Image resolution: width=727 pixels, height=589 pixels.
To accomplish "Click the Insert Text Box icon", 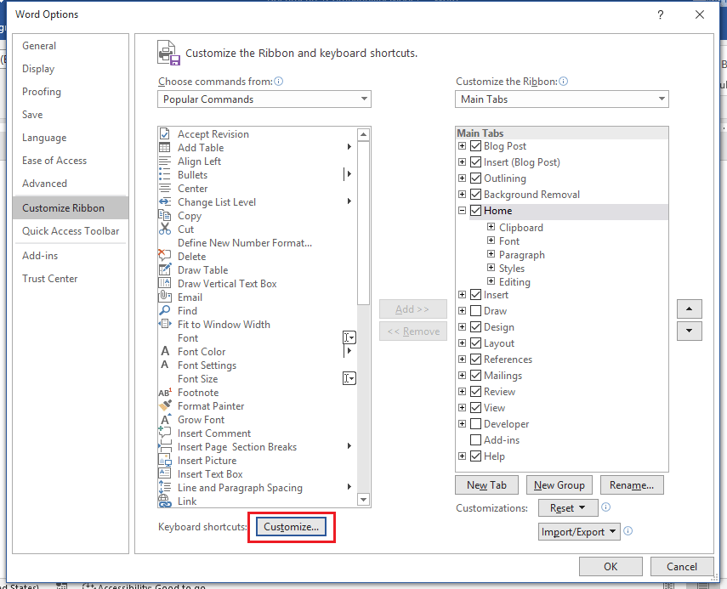I will (x=165, y=473).
